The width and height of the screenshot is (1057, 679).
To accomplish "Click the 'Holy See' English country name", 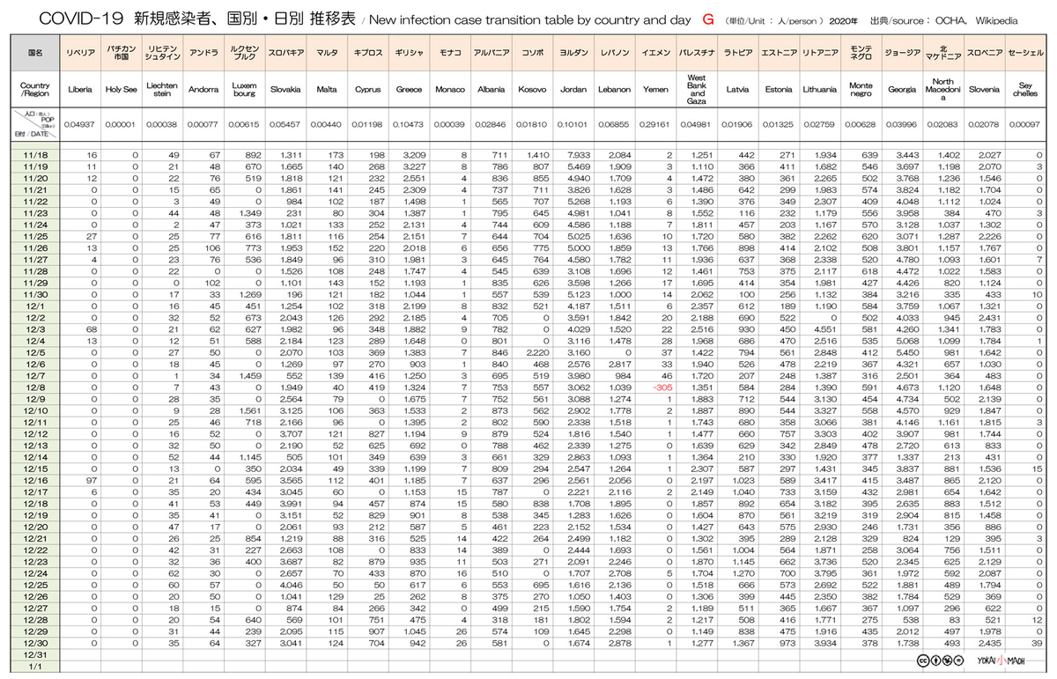I will (122, 89).
